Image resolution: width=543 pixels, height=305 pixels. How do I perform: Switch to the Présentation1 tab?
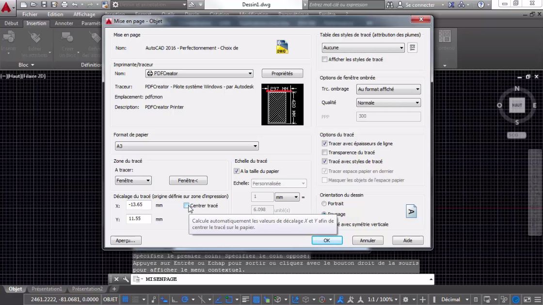coord(47,289)
